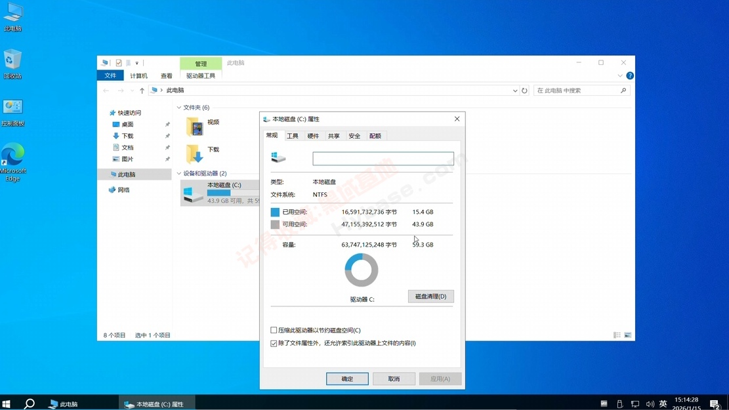Enable compress this drive checkbox
Image resolution: width=729 pixels, height=410 pixels.
coord(274,330)
